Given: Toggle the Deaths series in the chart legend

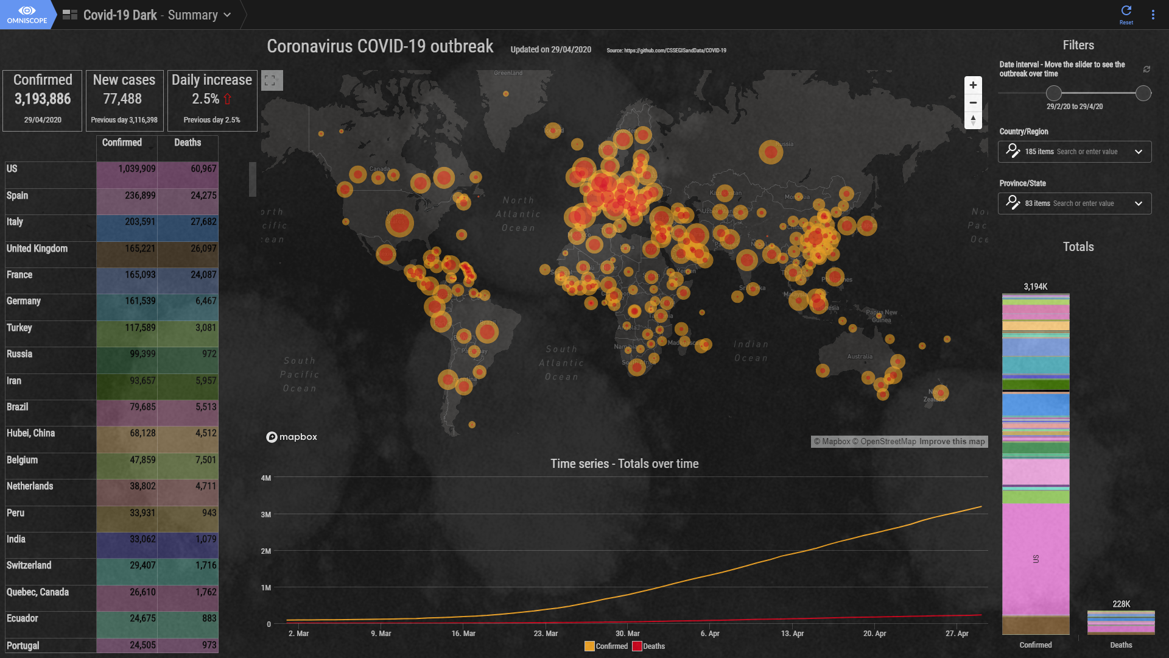Looking at the screenshot, I should coord(648,646).
